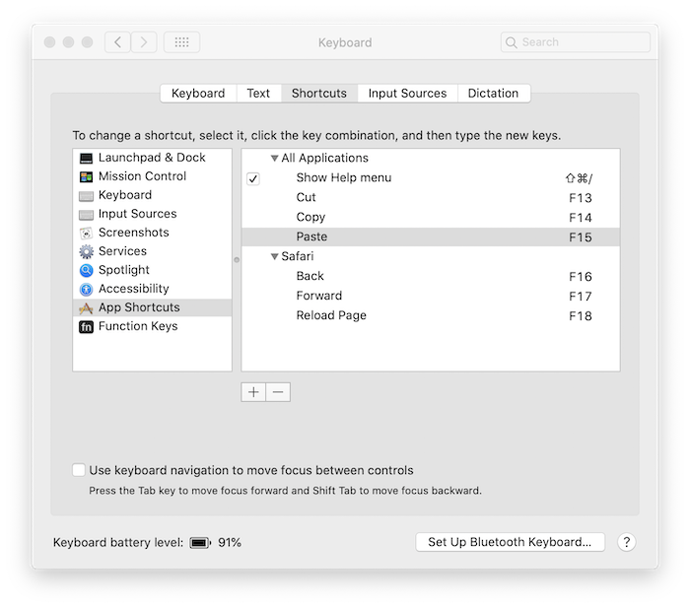Select Show Help menu row label
This screenshot has height=608, width=690.
click(344, 177)
